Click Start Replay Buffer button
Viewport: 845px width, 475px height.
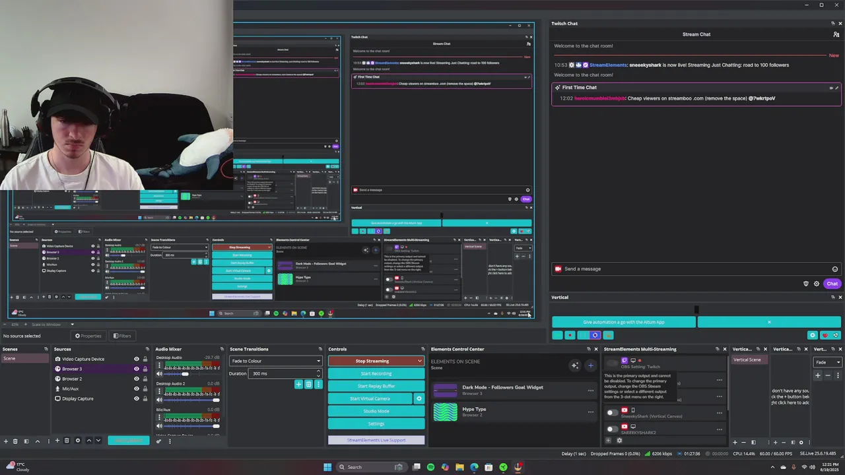point(376,386)
